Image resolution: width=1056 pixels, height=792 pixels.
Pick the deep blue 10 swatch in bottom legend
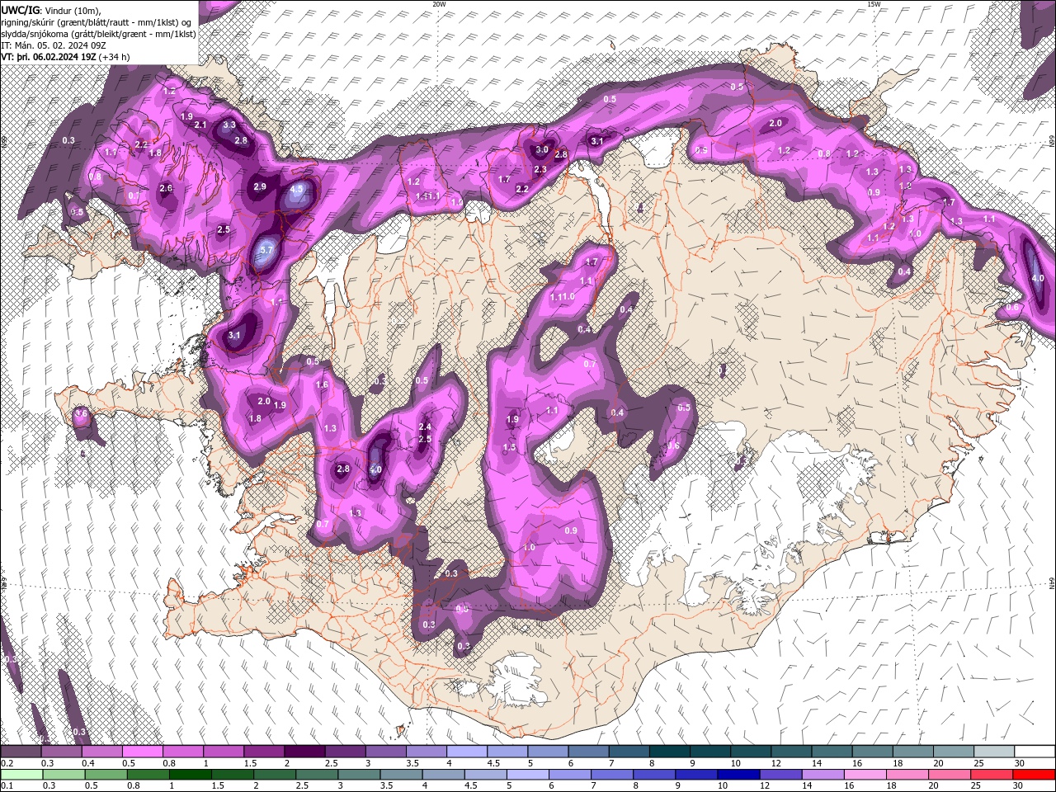[737, 775]
